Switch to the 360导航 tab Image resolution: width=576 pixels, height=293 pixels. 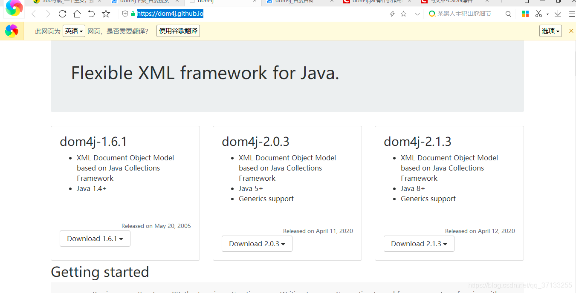point(67,2)
